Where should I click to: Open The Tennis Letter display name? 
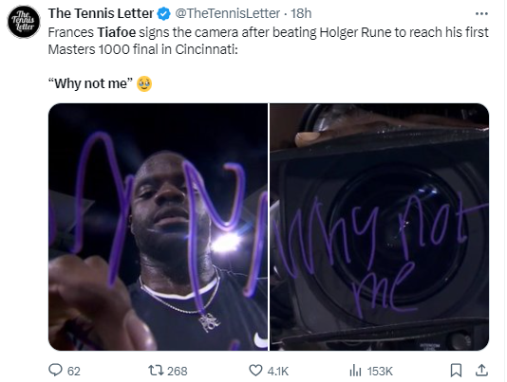tap(101, 13)
